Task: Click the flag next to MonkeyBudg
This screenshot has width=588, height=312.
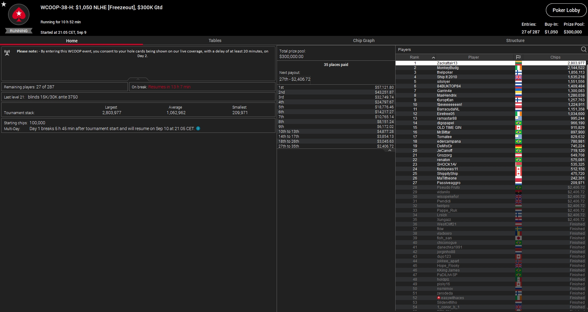Action: tap(519, 68)
